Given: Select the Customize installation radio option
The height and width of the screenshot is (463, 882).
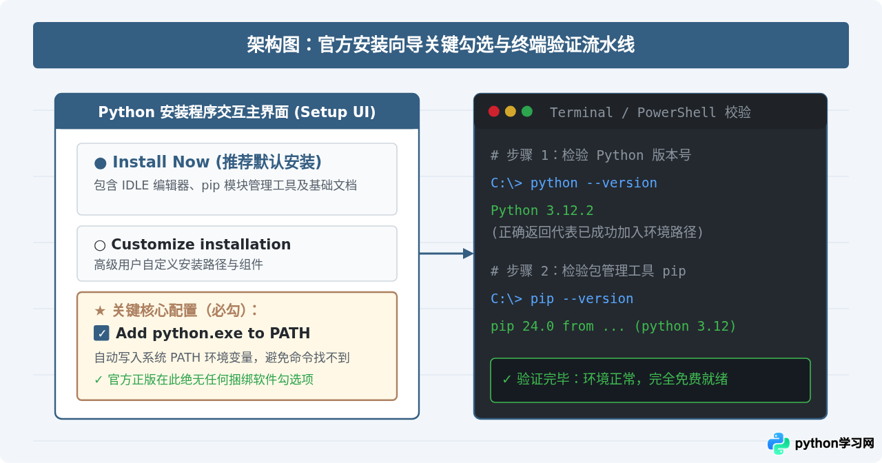Looking at the screenshot, I should pos(100,245).
